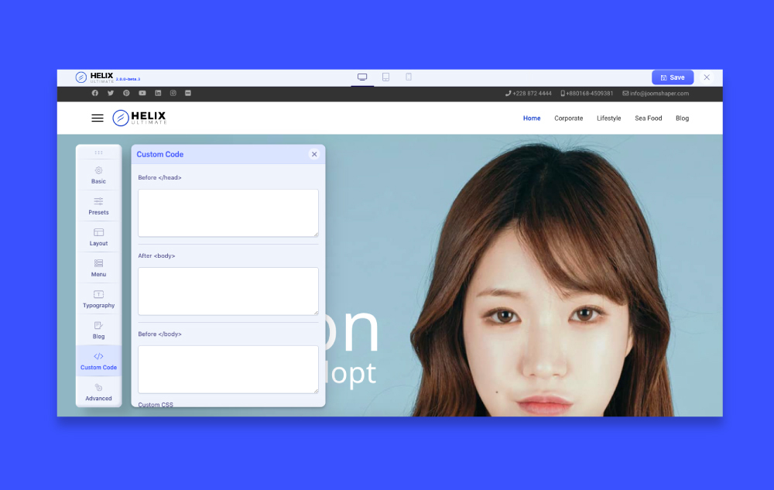Grab the sidebar drag handle dots

click(x=99, y=152)
